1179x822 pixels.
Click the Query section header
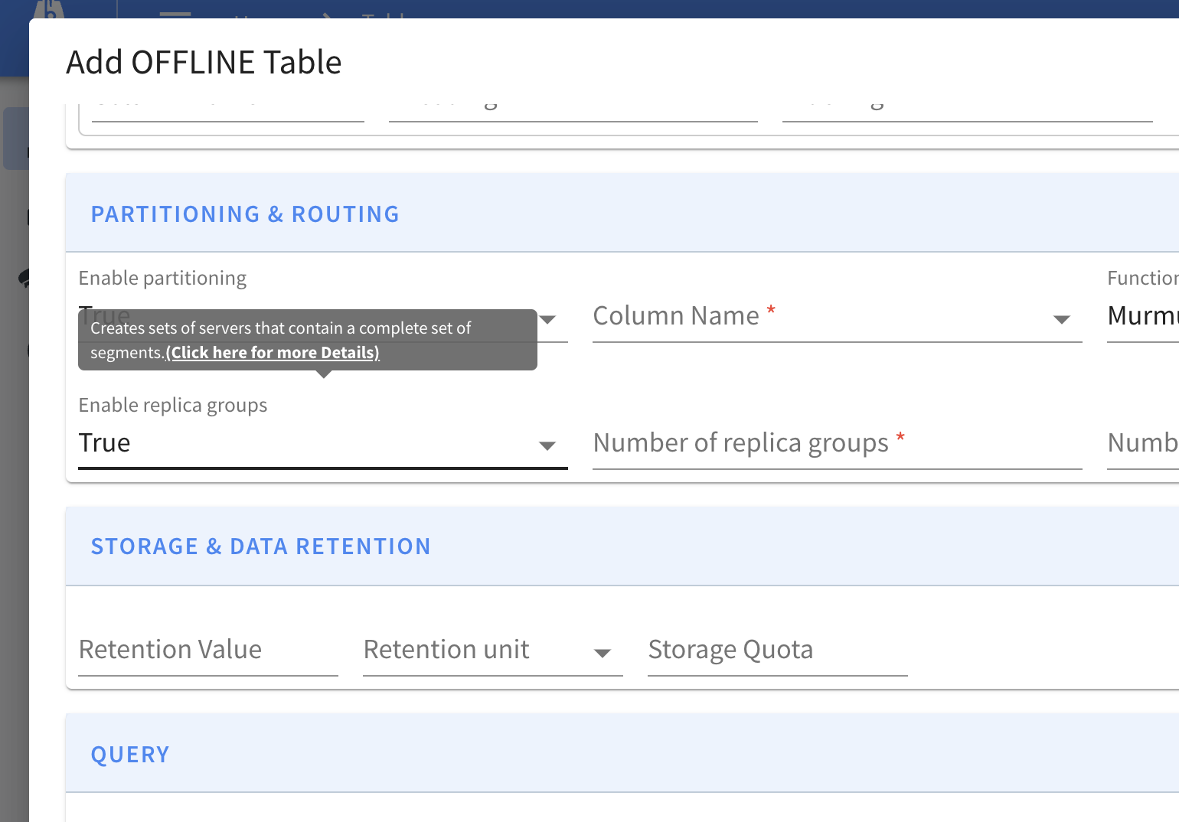130,755
